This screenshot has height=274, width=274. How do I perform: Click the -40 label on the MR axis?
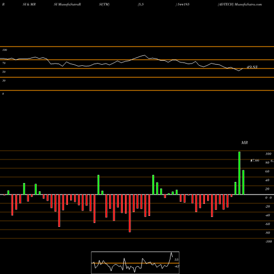267,215
